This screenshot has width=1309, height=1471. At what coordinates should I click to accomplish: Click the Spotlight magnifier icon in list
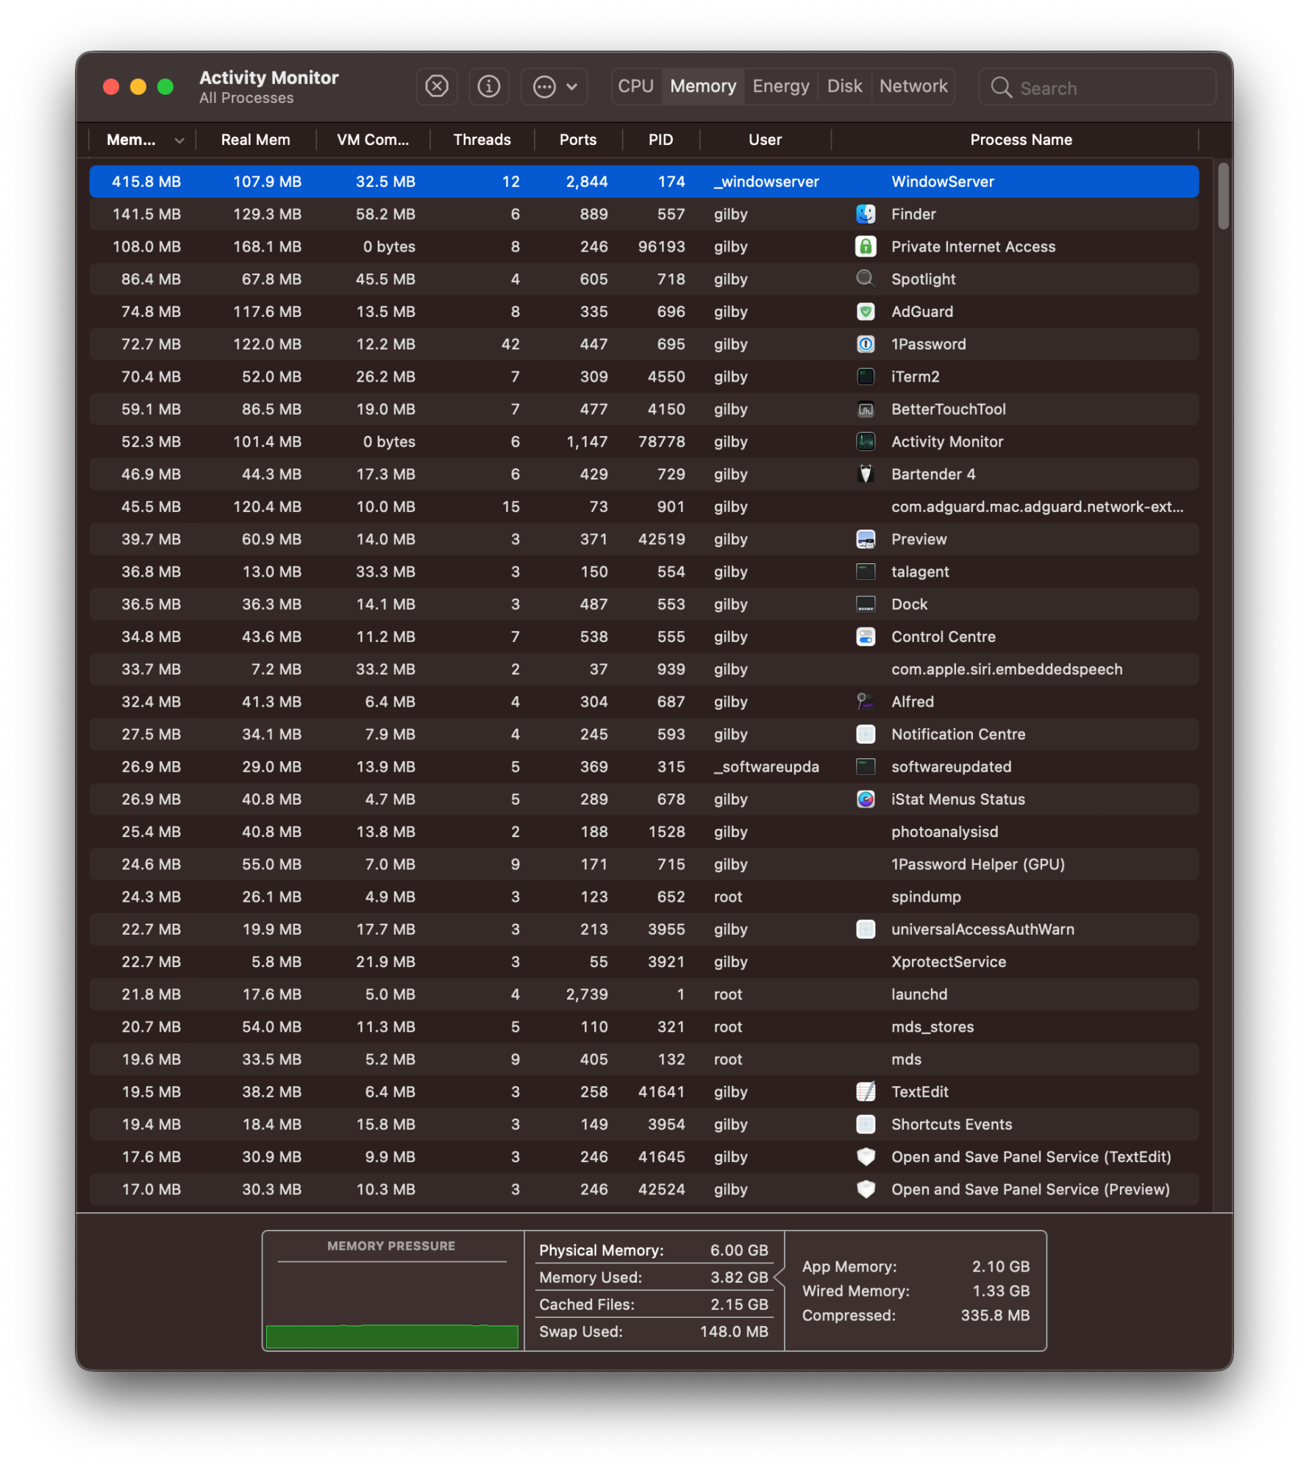[866, 279]
